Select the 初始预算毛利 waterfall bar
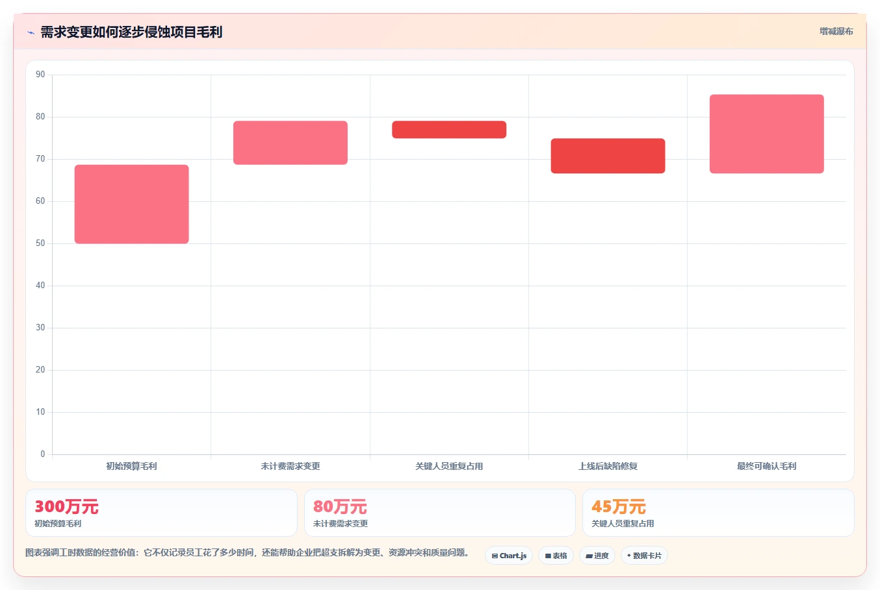Screen dimensions: 880x590 [131, 204]
